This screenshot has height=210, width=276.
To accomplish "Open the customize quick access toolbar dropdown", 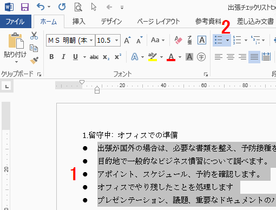I will click(x=122, y=8).
